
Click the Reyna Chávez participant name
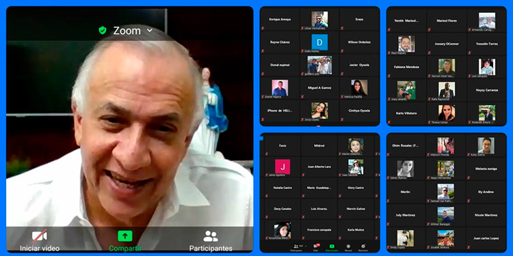[x=280, y=42]
